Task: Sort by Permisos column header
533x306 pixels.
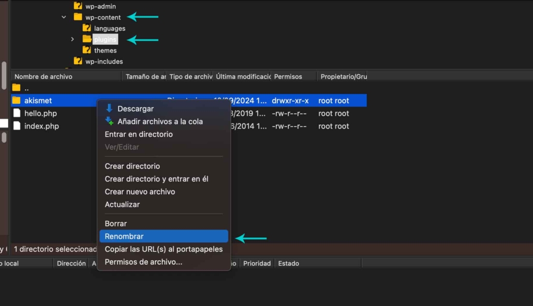Action: [288, 76]
